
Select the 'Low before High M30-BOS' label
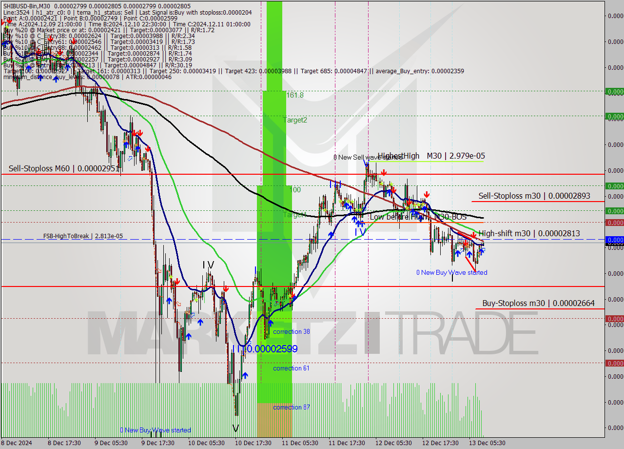418,217
